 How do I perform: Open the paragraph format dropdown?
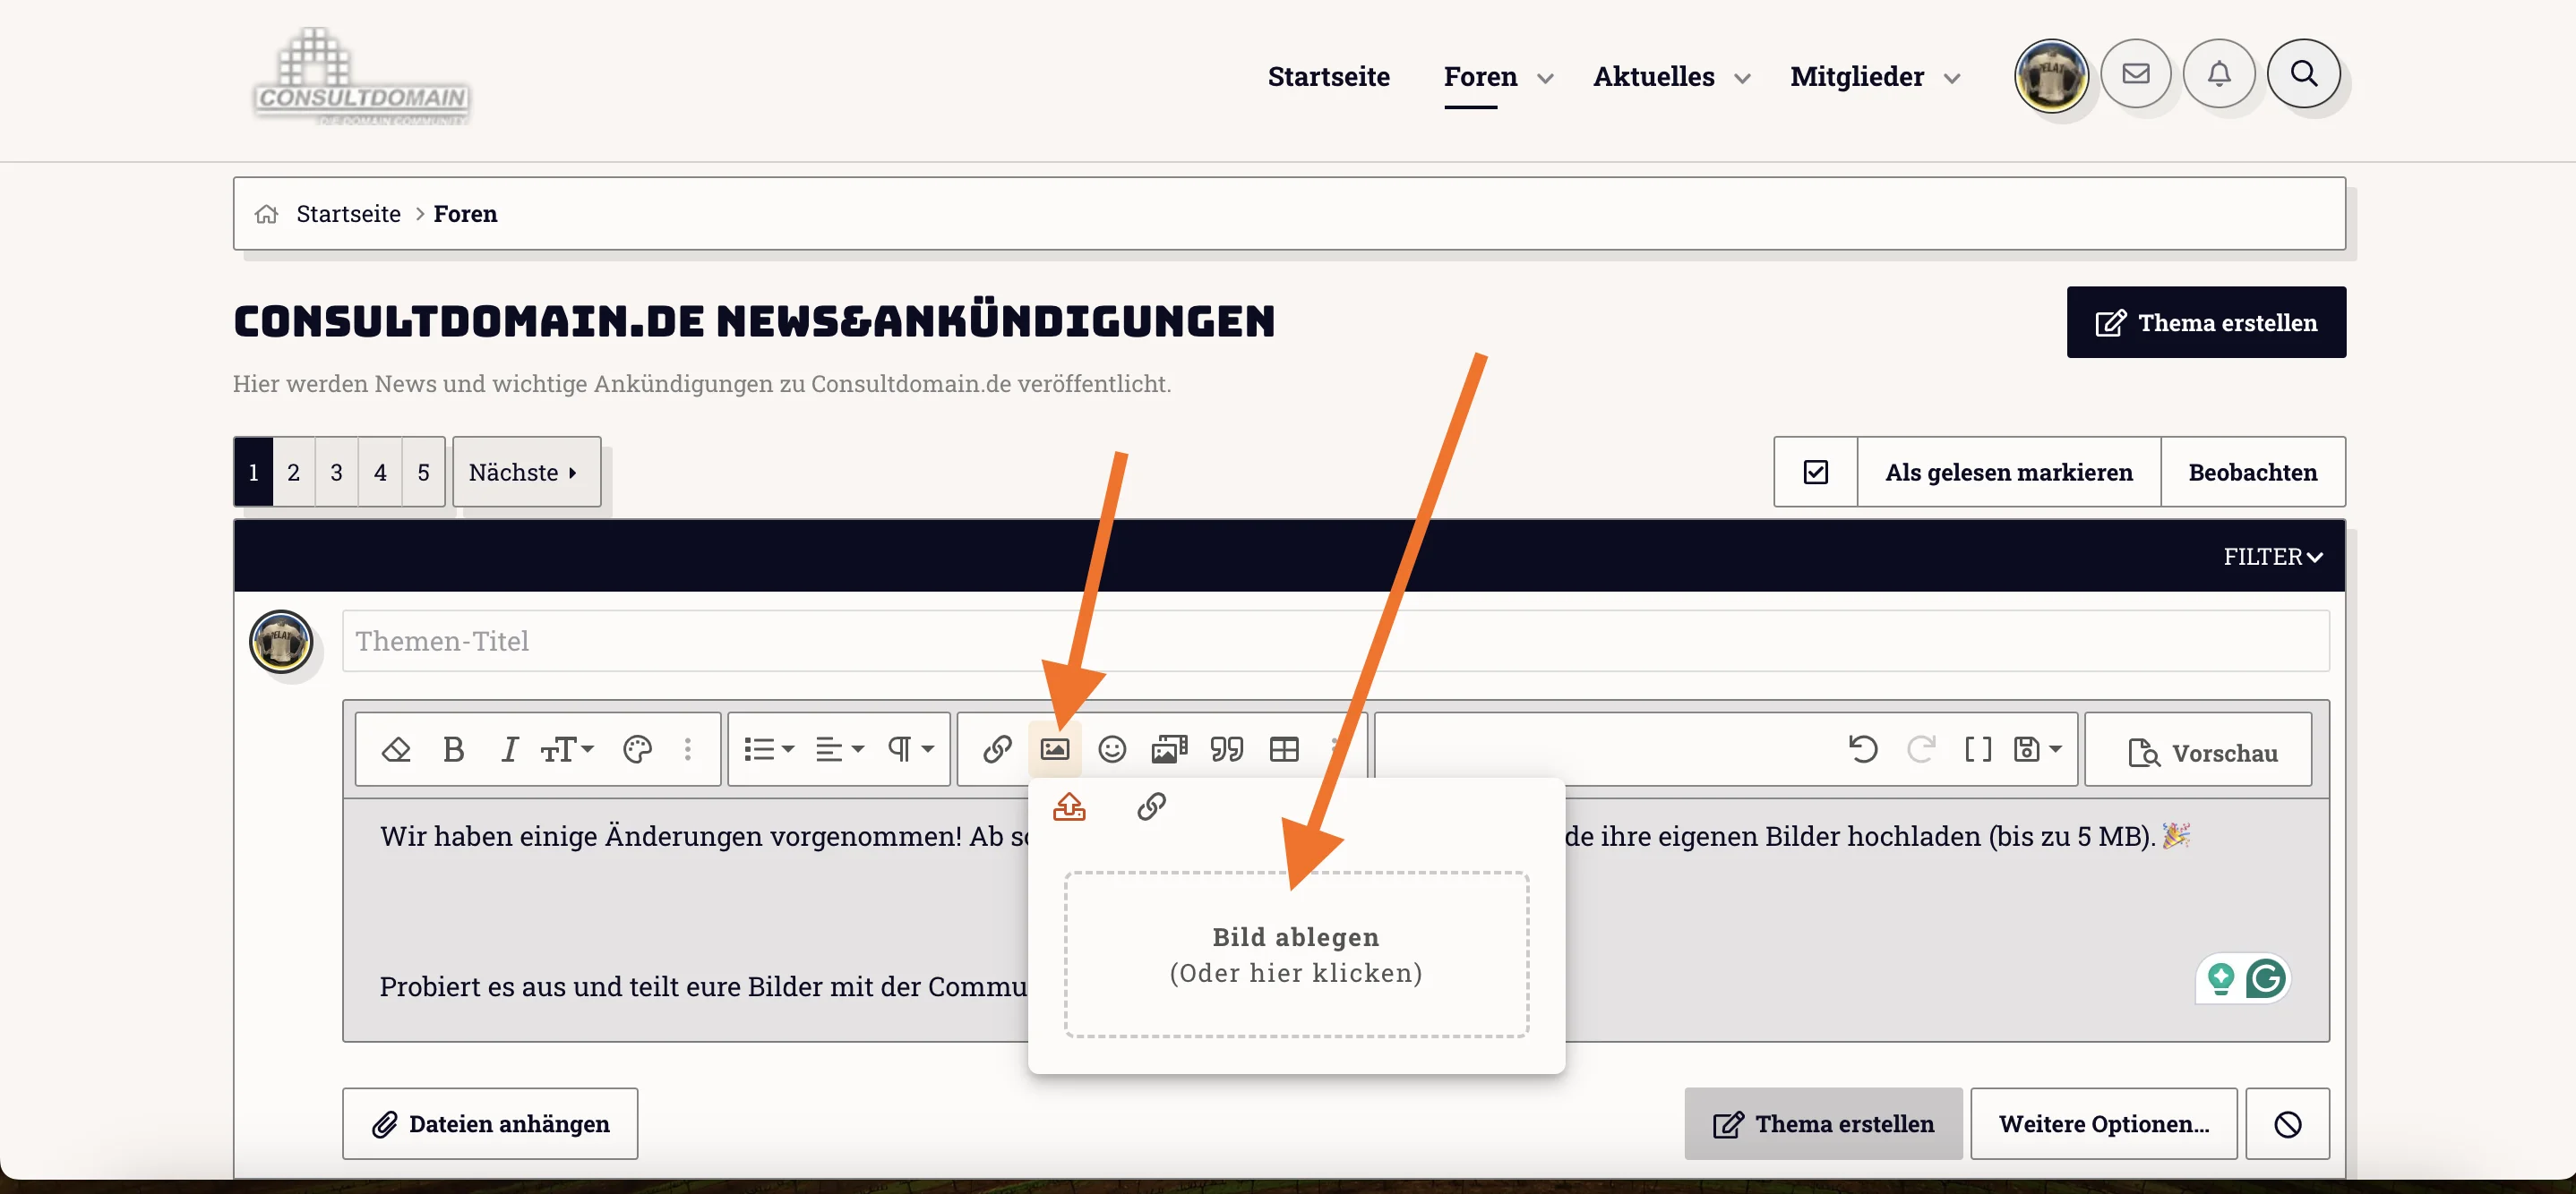[910, 749]
